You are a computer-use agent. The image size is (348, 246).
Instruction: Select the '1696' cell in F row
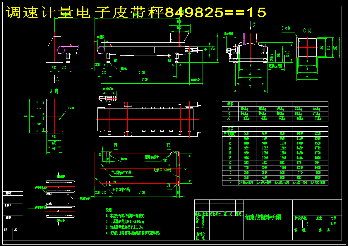tap(318, 158)
